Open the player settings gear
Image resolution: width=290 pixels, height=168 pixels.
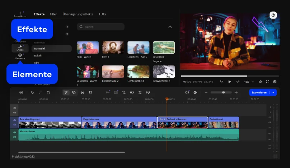click(275, 81)
